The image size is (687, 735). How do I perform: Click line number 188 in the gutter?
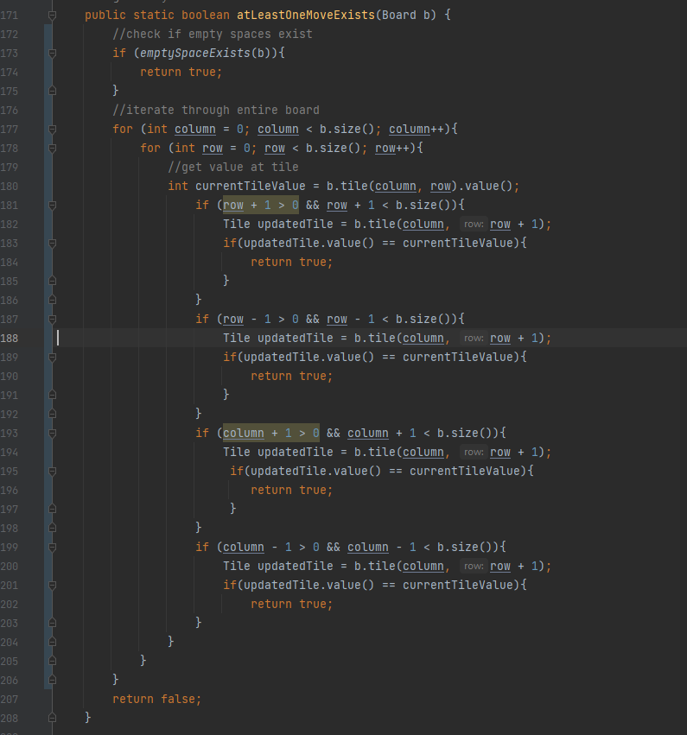[x=10, y=339]
